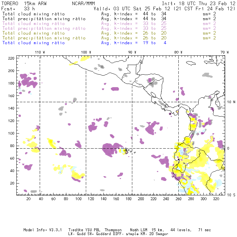Image resolution: width=237 pixels, height=237 pixels.
Task: Click the 'Noah LSM' text
Action: (139, 230)
